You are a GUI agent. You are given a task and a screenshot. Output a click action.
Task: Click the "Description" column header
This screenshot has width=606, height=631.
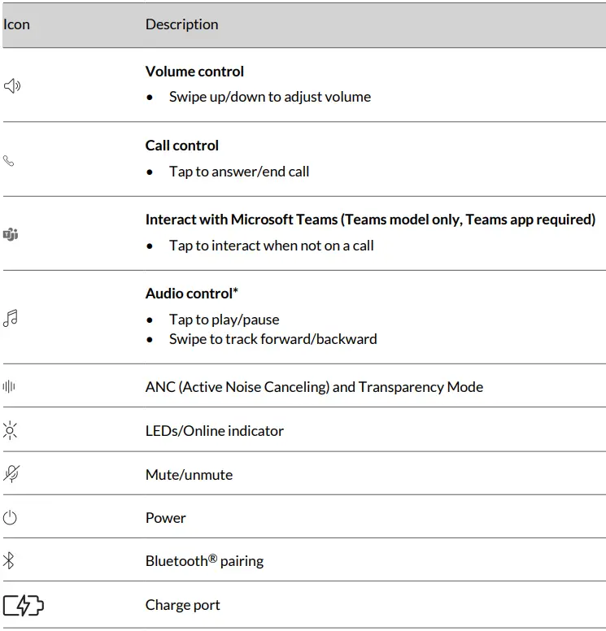pyautogui.click(x=181, y=24)
